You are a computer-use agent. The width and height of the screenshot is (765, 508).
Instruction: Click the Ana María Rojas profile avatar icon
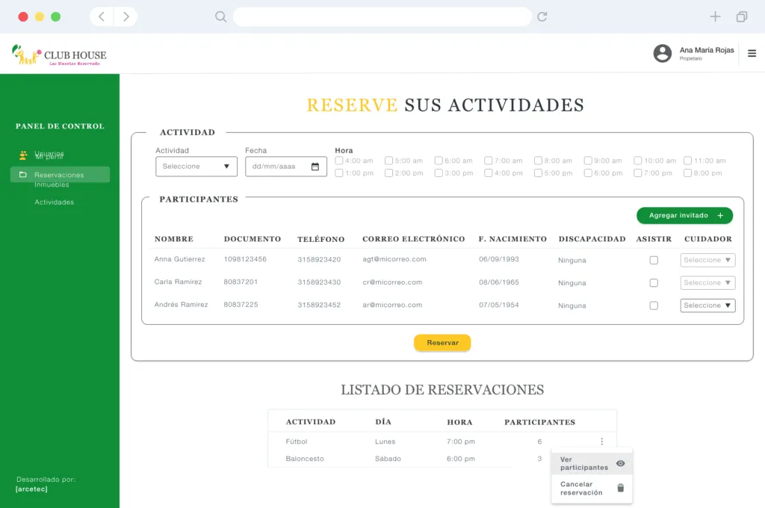point(663,53)
